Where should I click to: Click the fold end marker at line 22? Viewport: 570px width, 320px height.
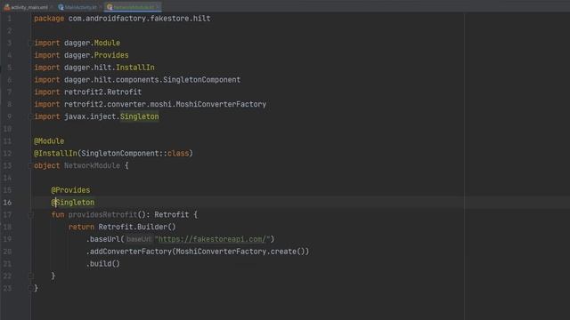click(x=31, y=276)
